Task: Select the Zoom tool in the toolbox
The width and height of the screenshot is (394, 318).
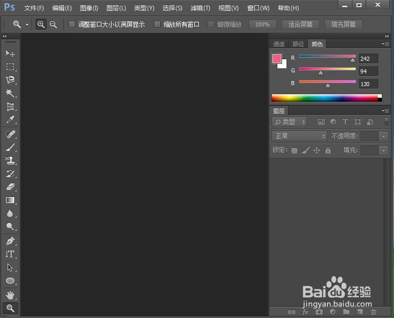Action: (x=10, y=308)
